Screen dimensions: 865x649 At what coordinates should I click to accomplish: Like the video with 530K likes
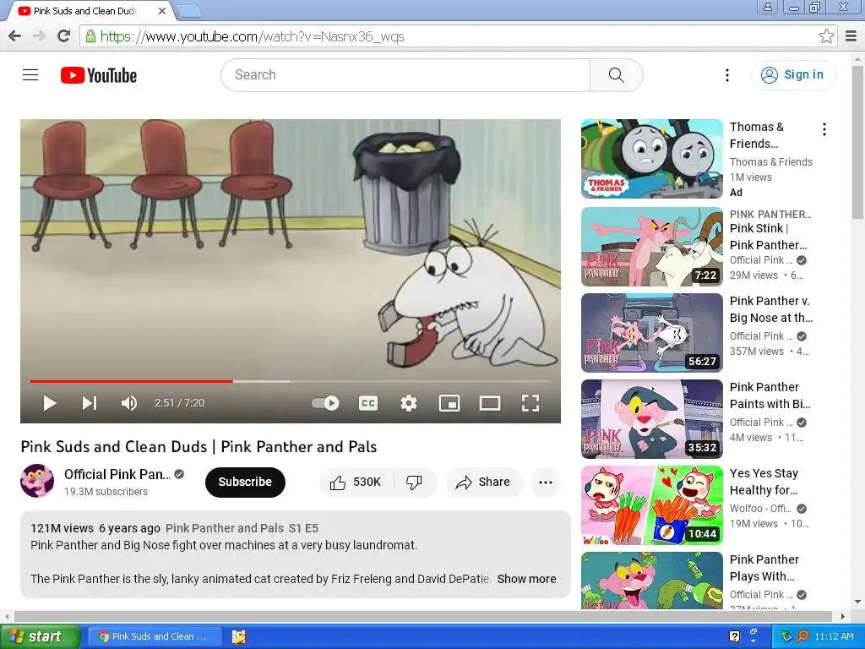pyautogui.click(x=356, y=483)
